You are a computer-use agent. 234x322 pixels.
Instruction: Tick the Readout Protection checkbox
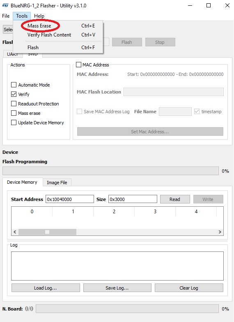tap(14, 104)
